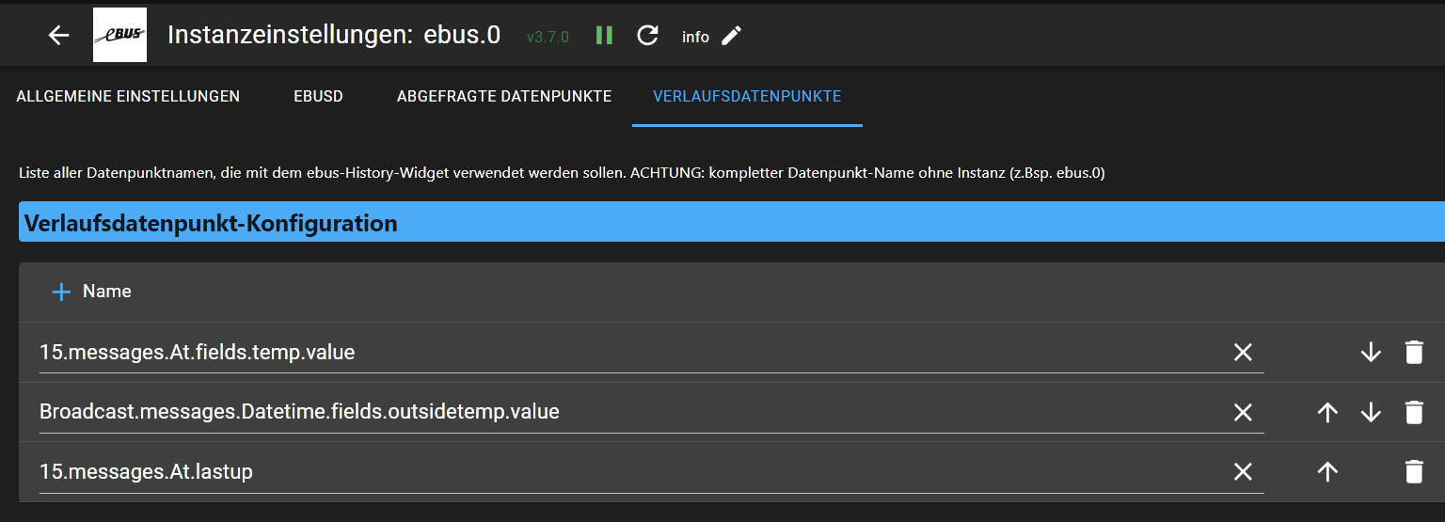Edit log level with pencil icon
The height and width of the screenshot is (522, 1445).
coord(731,36)
